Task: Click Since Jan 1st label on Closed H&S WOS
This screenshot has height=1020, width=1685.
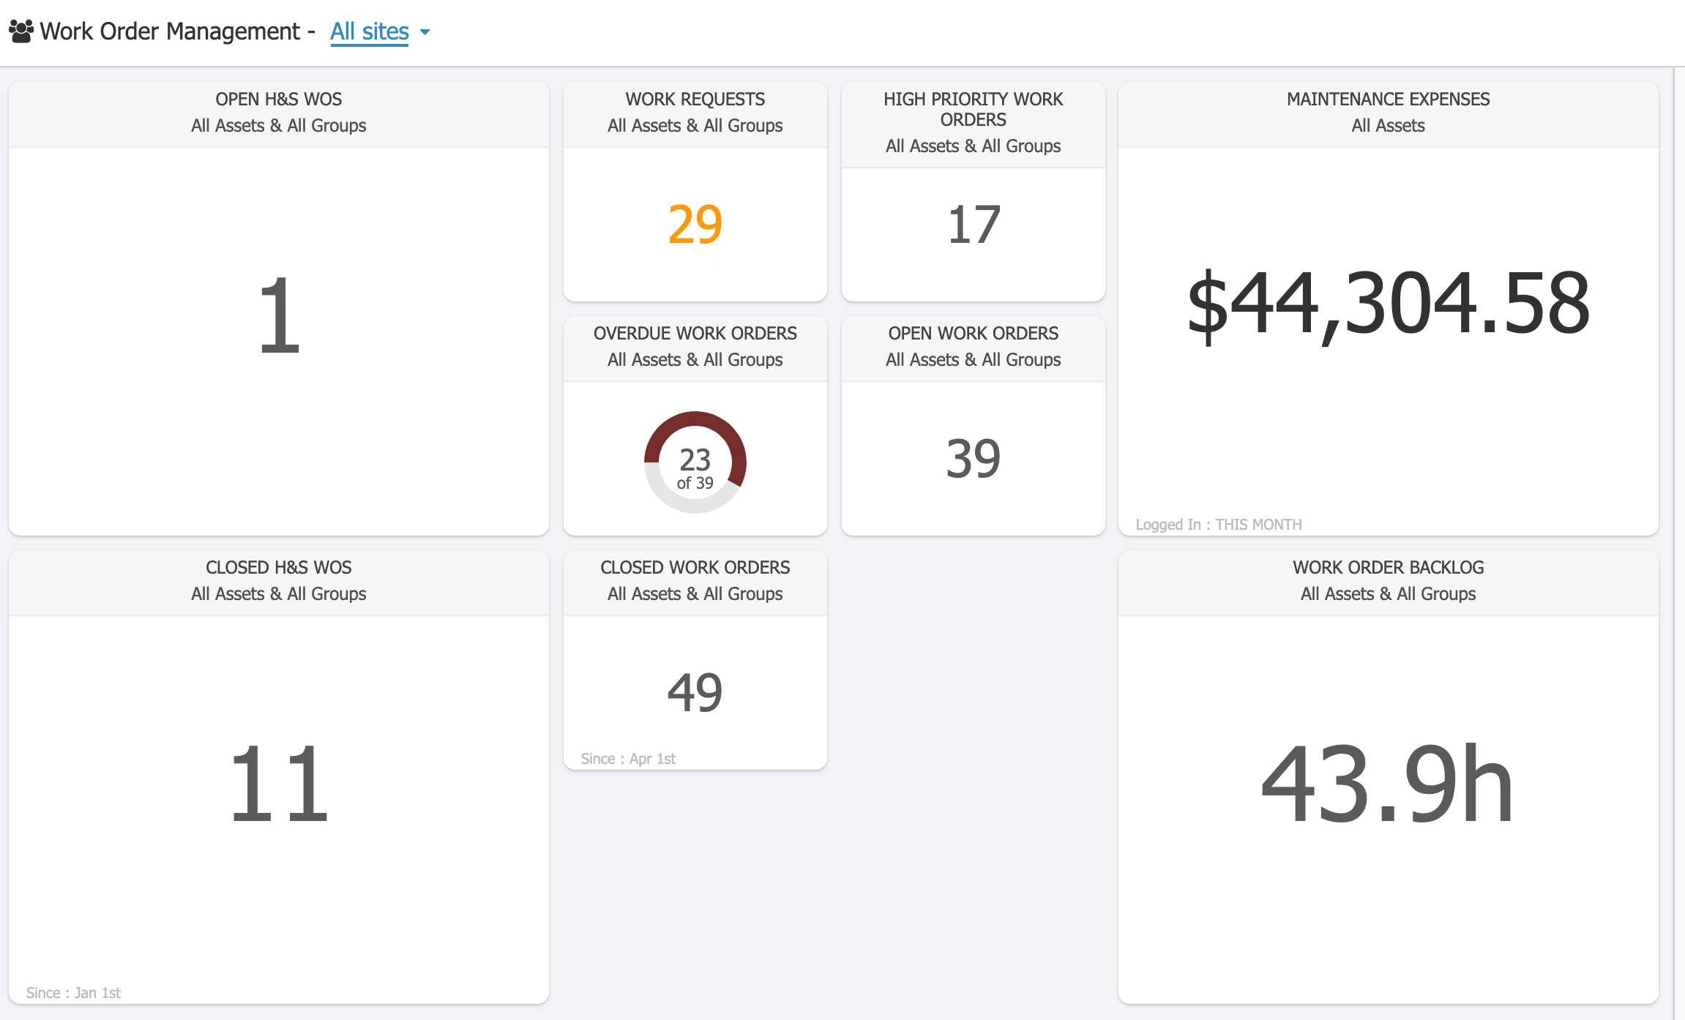Action: click(73, 992)
